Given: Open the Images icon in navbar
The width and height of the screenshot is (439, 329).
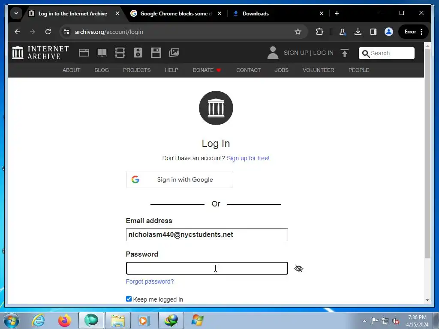Looking at the screenshot, I should pos(174,53).
